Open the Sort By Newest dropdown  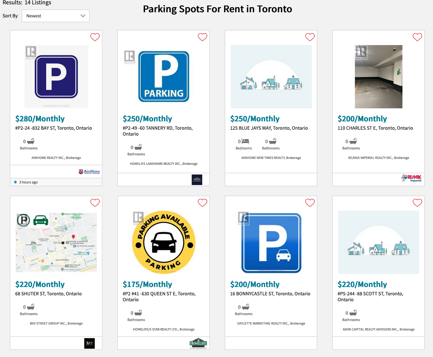point(55,16)
